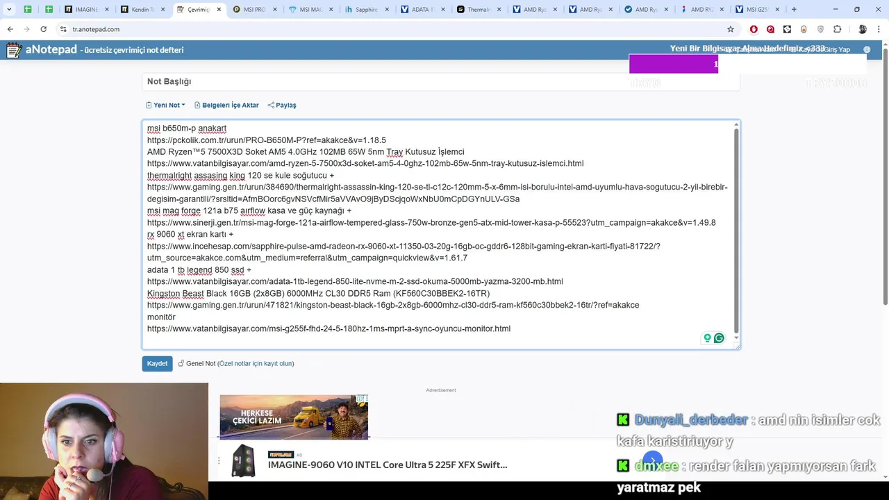The height and width of the screenshot is (500, 889).
Task: View site information icon in address bar
Action: (x=63, y=29)
